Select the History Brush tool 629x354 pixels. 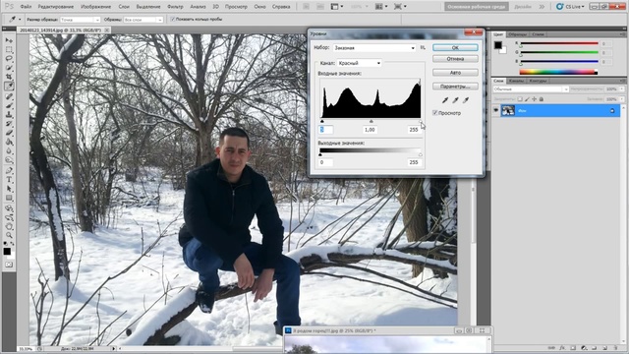coord(9,124)
